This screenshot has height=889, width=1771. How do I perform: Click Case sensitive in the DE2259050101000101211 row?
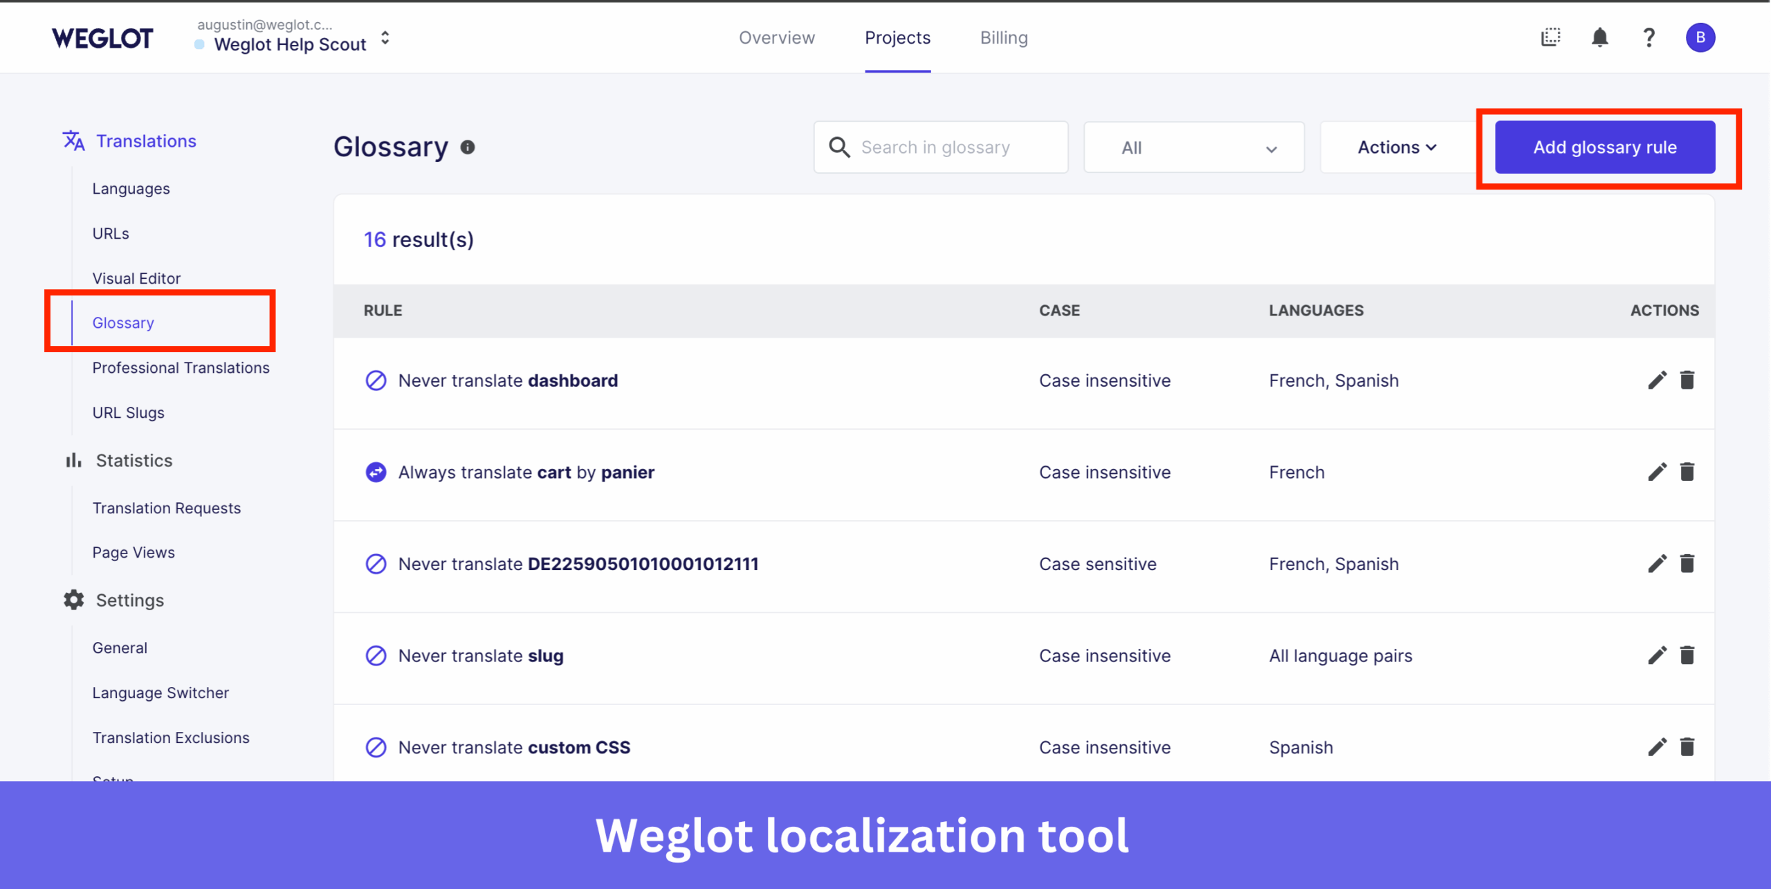1097,564
